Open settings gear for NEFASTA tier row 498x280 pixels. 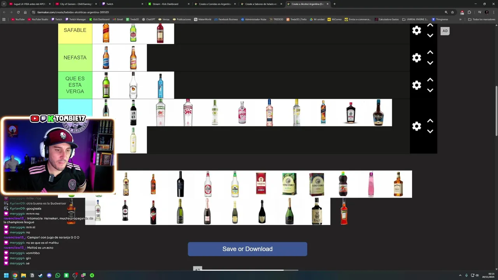click(417, 58)
